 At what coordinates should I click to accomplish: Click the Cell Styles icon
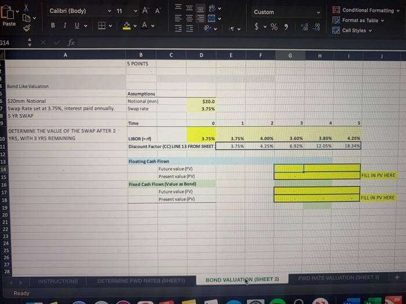(x=336, y=30)
